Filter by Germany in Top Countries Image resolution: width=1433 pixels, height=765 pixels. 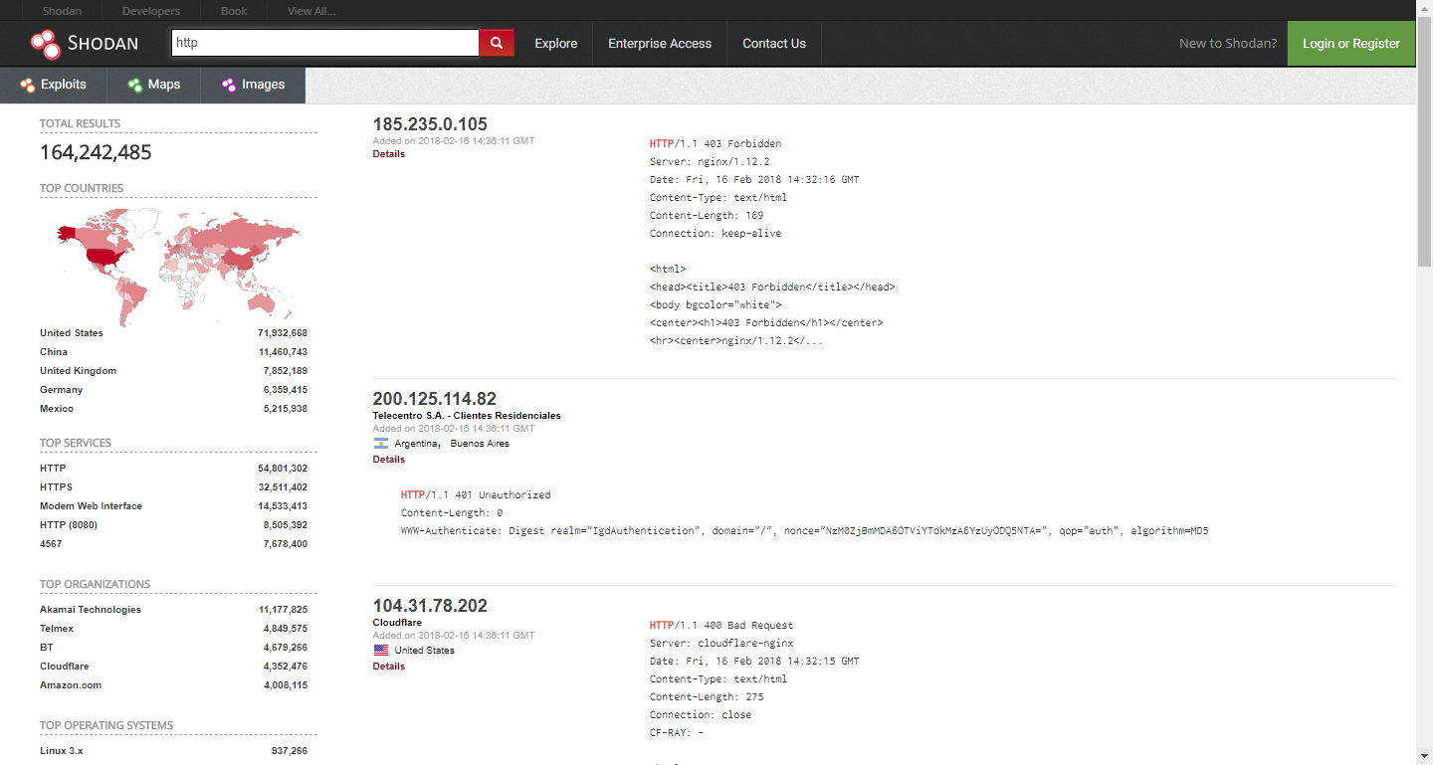(62, 390)
